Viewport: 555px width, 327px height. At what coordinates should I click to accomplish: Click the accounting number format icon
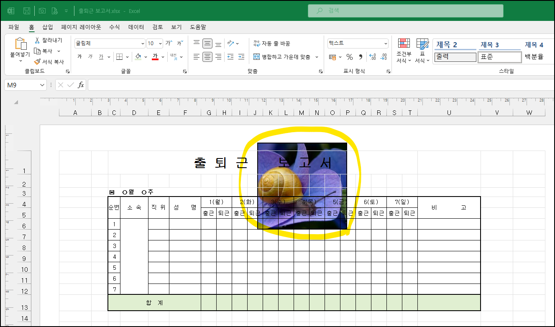click(332, 57)
